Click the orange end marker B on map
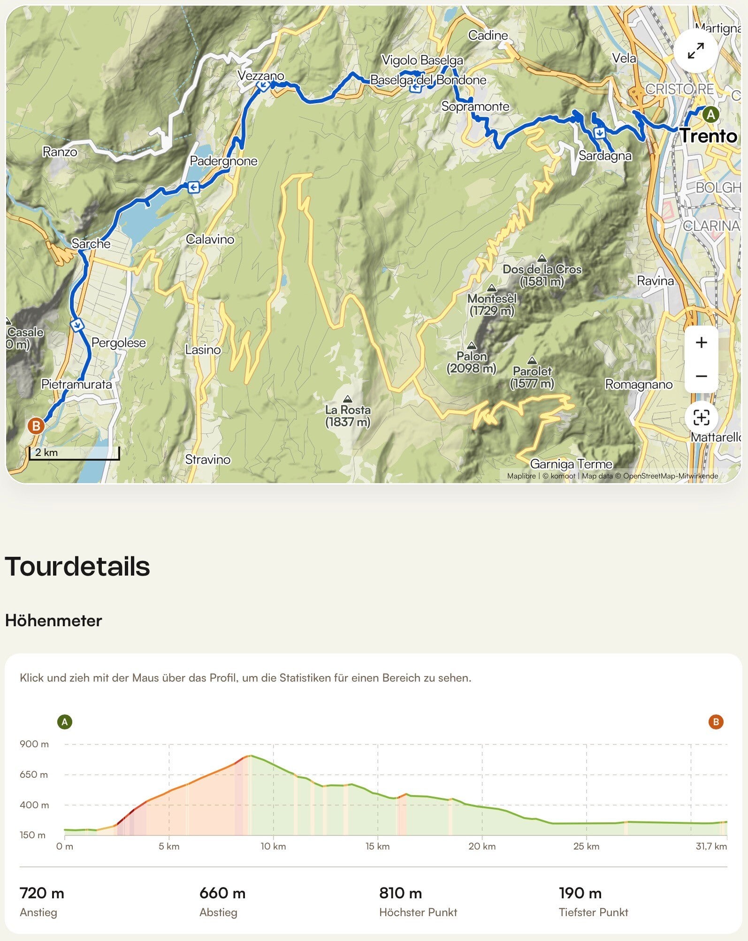This screenshot has height=941, width=748. point(36,426)
